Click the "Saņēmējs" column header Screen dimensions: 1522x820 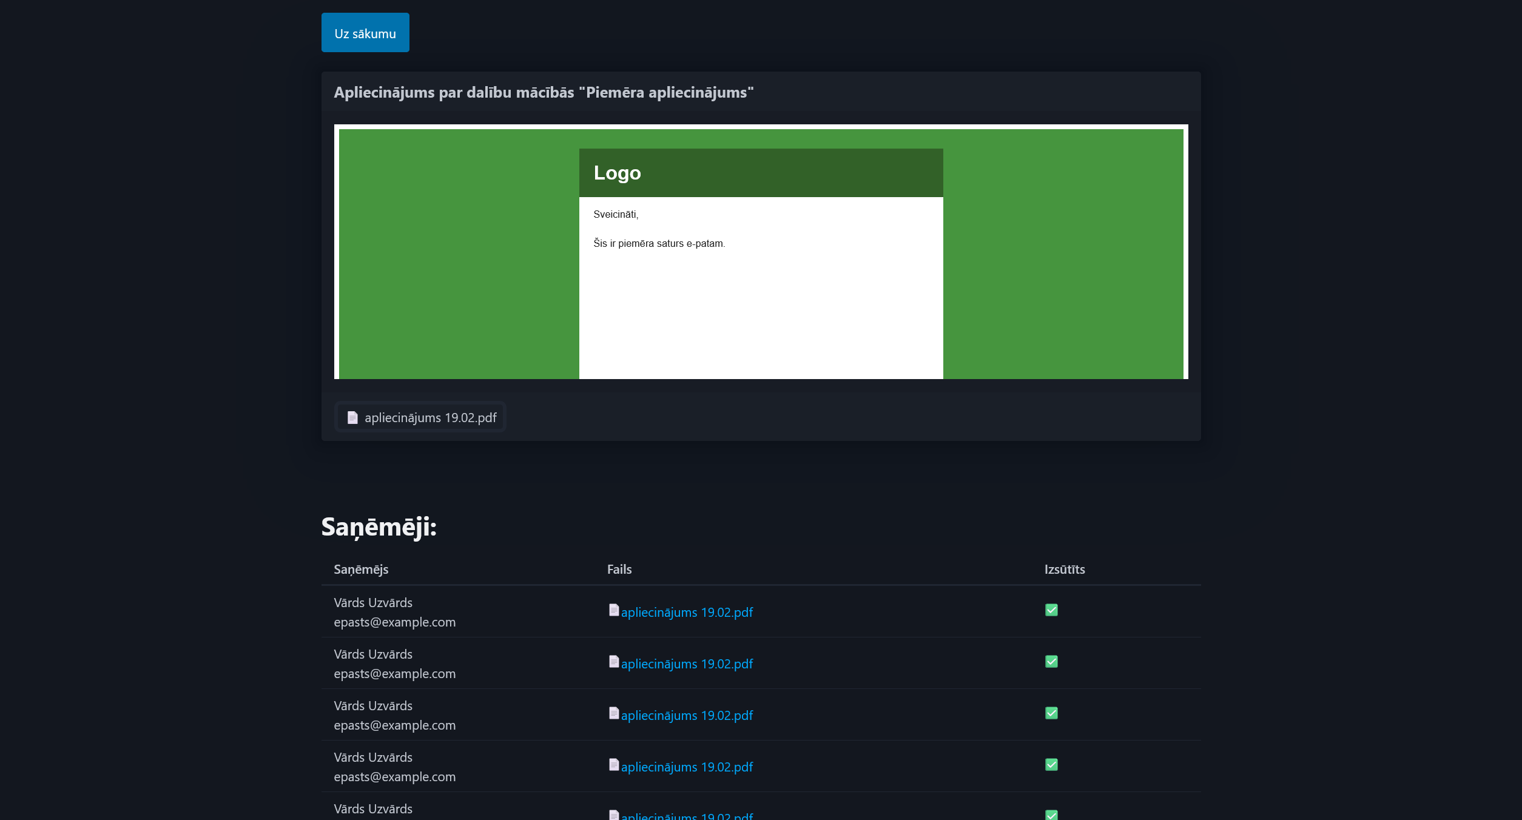coord(361,569)
